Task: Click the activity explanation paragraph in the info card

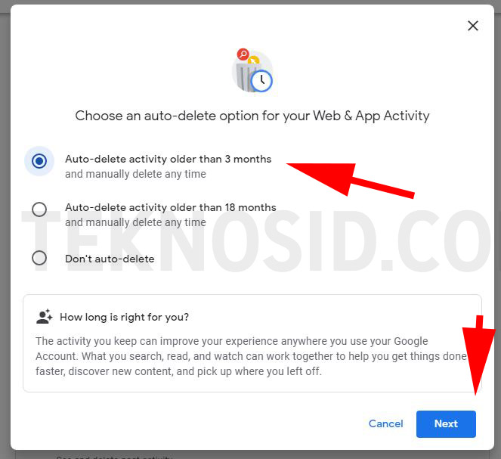Action: pyautogui.click(x=251, y=356)
